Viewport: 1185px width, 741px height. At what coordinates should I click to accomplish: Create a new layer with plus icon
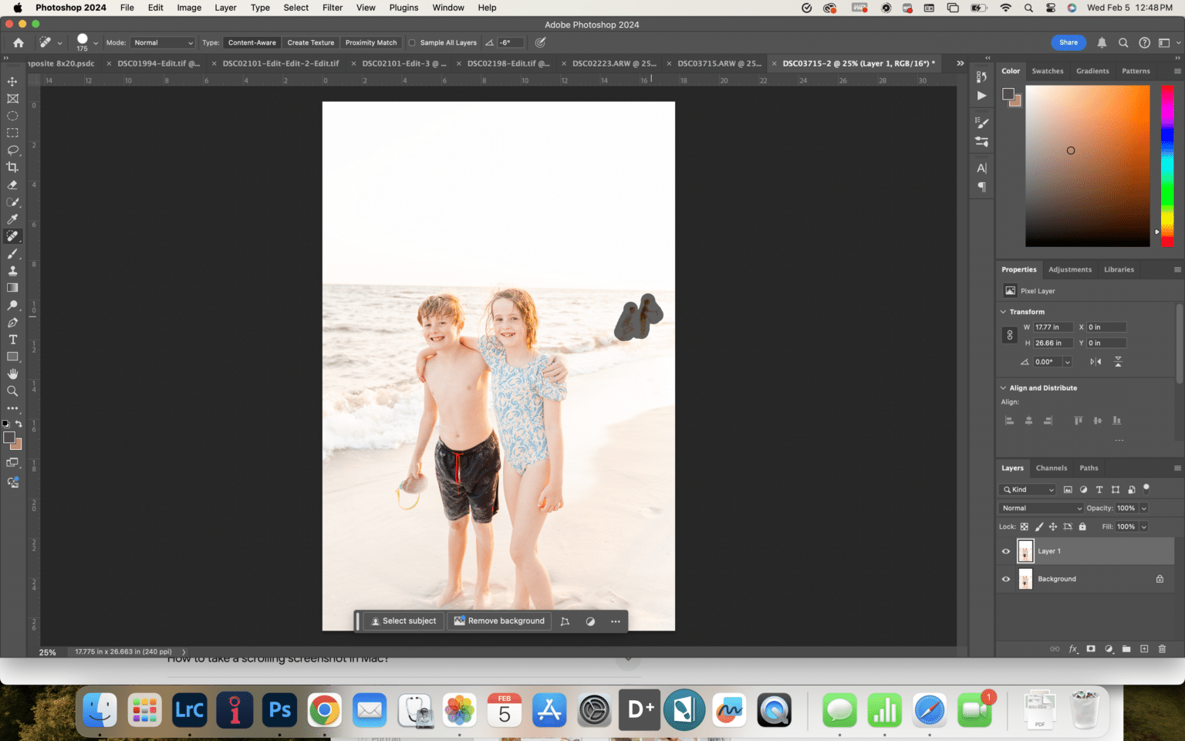coord(1144,649)
